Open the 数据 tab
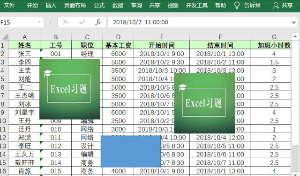Viewport: 300px width, 176px height. (118, 5)
